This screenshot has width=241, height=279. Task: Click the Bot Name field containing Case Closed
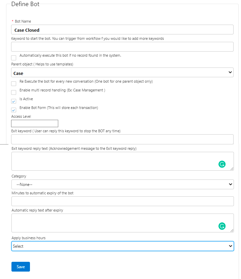point(122,30)
